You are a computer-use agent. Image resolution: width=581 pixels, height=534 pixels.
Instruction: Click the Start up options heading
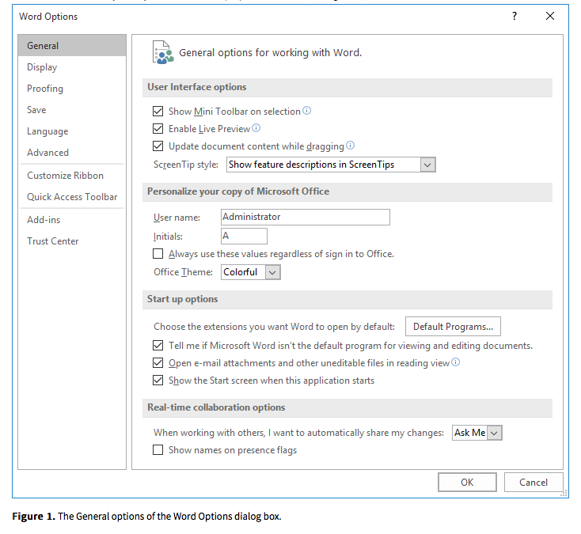(182, 299)
